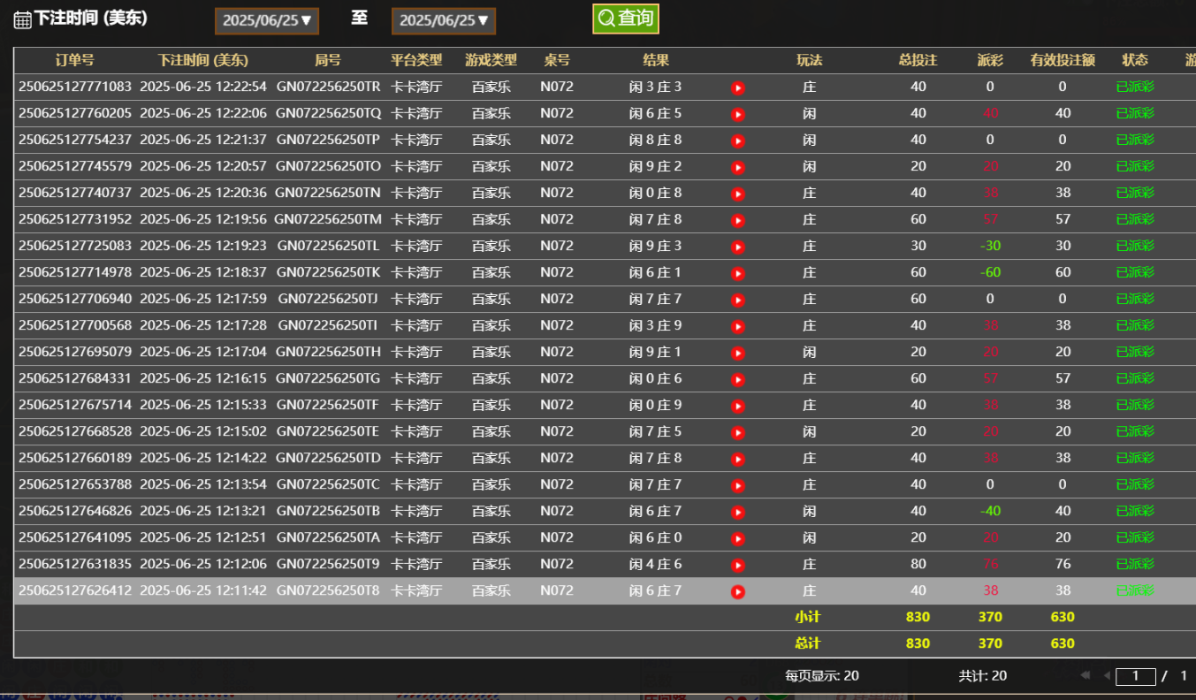The height and width of the screenshot is (700, 1196).
Task: Open the replay for round GN072256250TF
Action: tap(738, 406)
